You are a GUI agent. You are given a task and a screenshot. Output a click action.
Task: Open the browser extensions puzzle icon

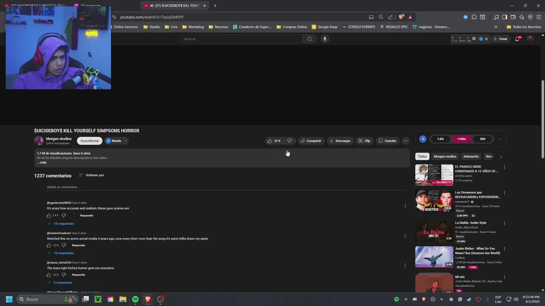pos(474,17)
